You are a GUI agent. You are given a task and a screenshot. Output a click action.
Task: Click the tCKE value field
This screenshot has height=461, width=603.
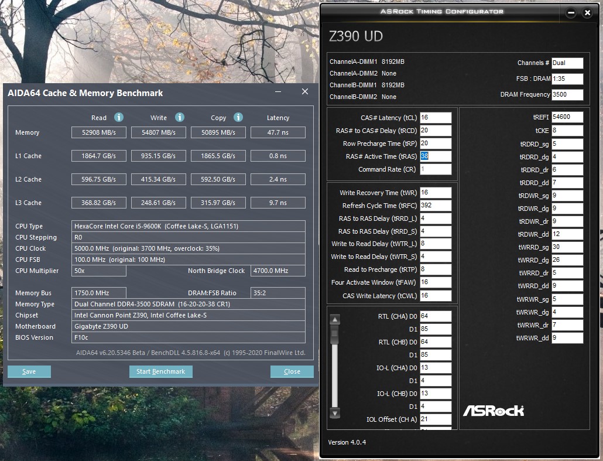point(567,131)
